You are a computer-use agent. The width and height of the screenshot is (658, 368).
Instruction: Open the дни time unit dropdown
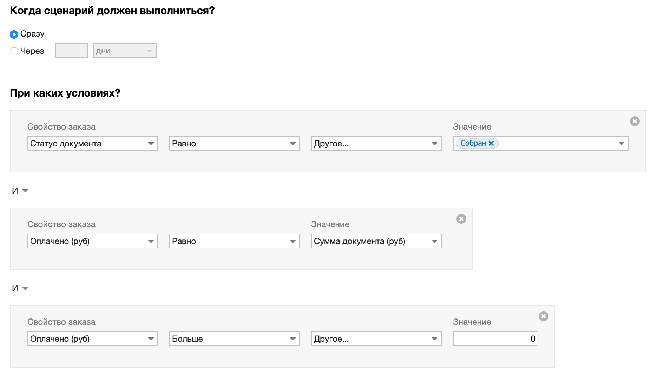click(x=125, y=51)
